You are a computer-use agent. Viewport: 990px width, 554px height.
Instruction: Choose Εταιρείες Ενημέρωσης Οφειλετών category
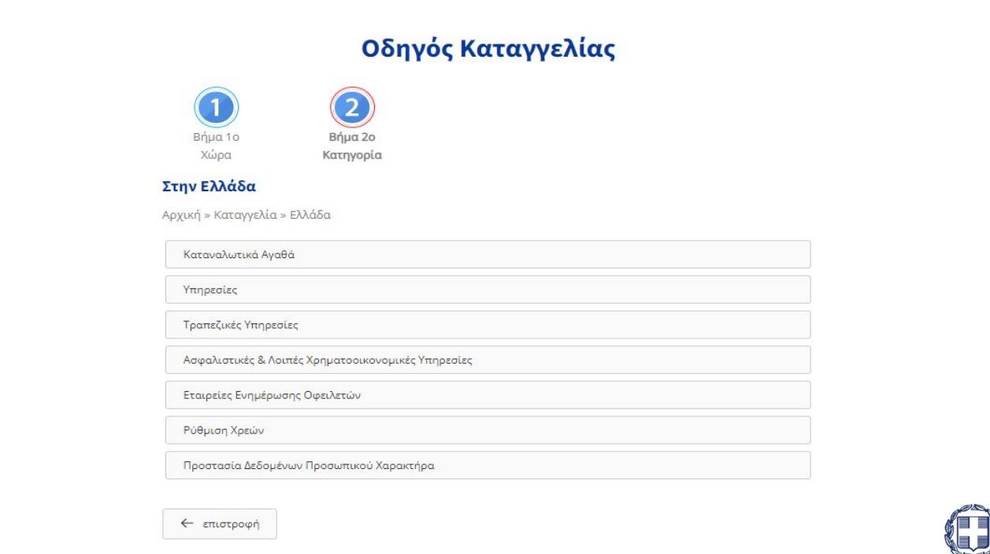coord(488,395)
